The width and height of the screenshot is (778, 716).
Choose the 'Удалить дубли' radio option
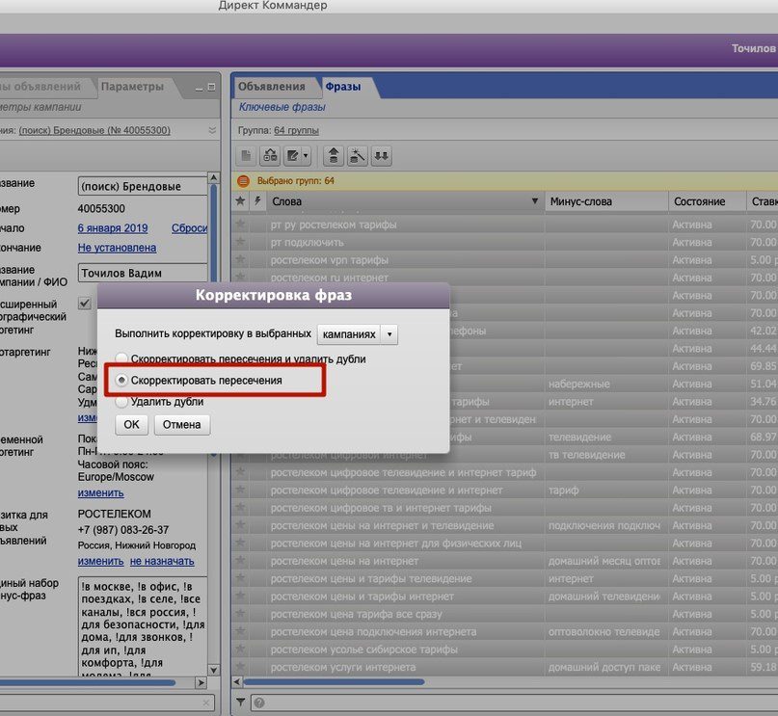[x=121, y=402]
